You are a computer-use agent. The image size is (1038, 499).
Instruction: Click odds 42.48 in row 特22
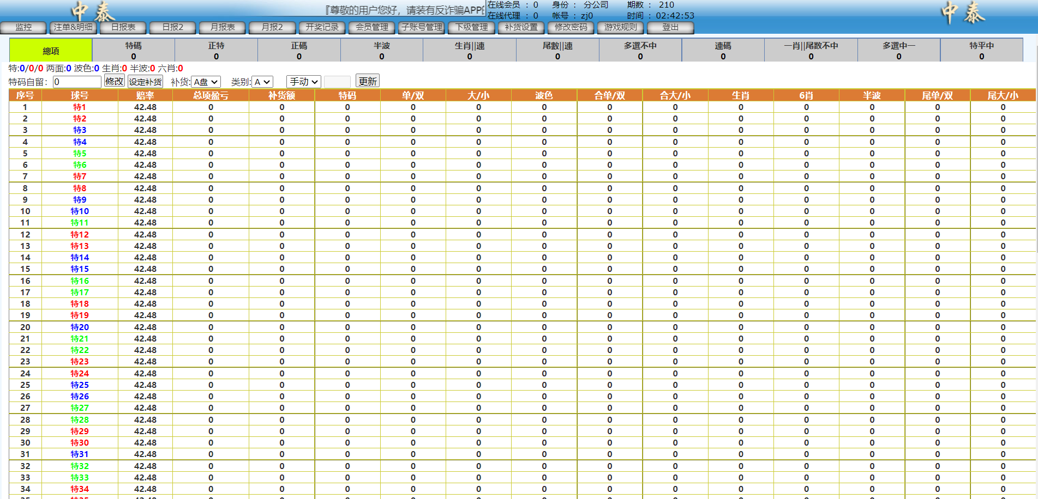(145, 350)
